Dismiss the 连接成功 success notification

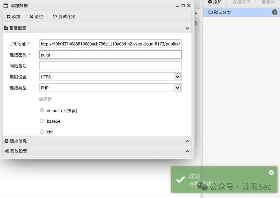(x=271, y=173)
